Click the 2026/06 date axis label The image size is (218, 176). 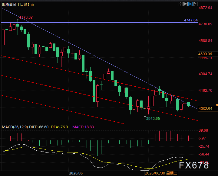76,173
